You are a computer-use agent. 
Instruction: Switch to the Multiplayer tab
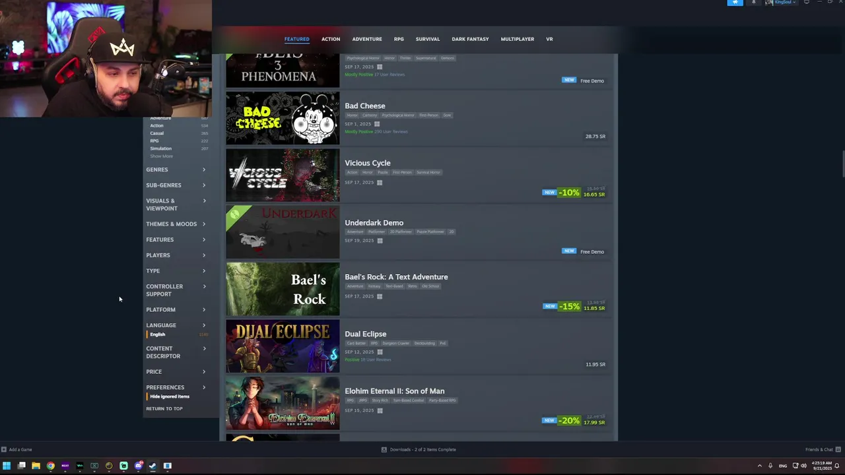click(517, 39)
